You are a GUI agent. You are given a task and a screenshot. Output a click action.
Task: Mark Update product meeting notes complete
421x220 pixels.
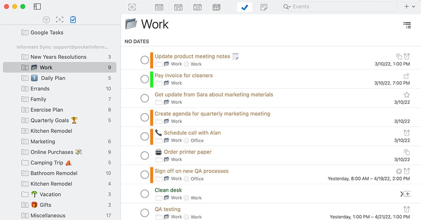point(144,60)
